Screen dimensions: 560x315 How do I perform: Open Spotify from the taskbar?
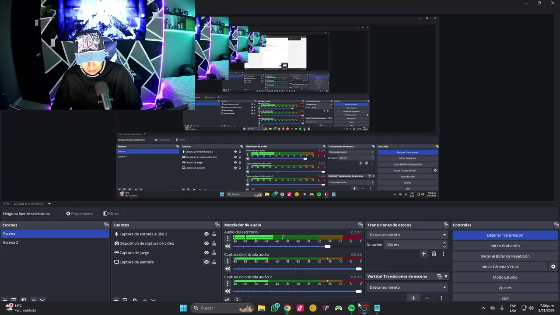351,308
